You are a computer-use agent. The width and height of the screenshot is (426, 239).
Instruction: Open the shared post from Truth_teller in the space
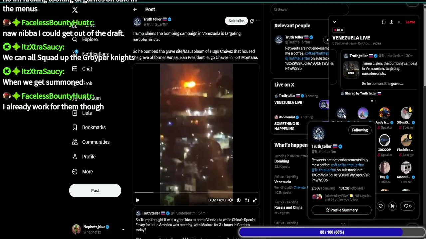(x=379, y=70)
